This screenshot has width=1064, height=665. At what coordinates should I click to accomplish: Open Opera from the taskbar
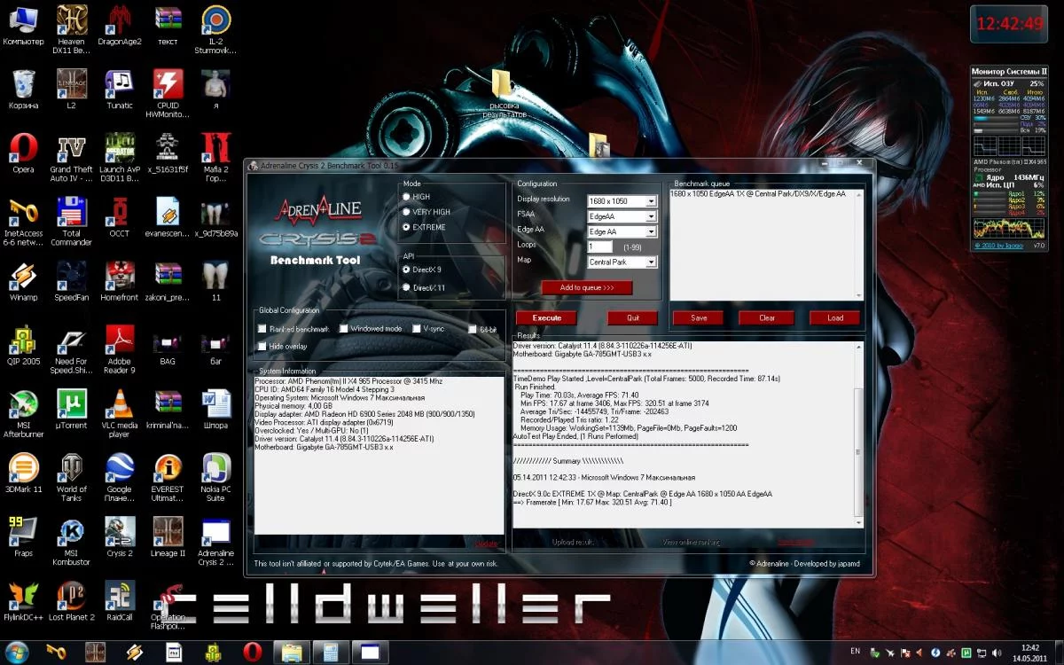[x=251, y=653]
